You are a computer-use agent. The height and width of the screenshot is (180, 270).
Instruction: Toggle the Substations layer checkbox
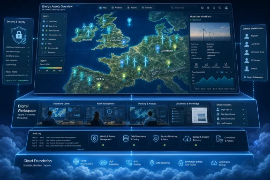click(x=43, y=39)
